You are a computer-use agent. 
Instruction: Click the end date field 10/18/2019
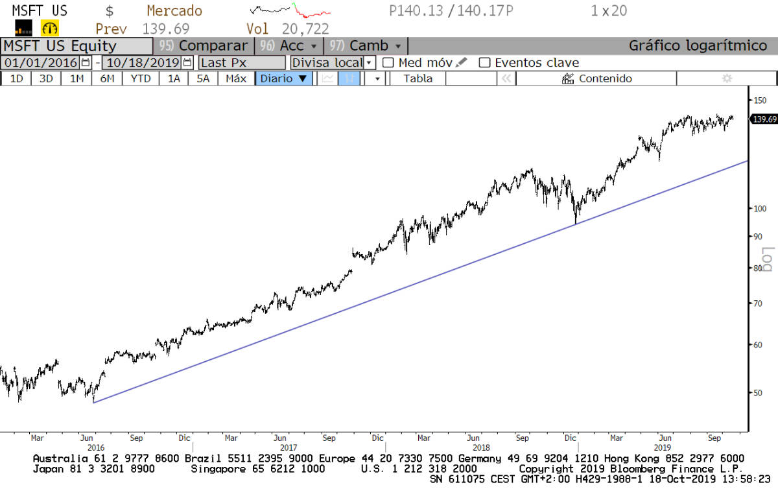142,63
